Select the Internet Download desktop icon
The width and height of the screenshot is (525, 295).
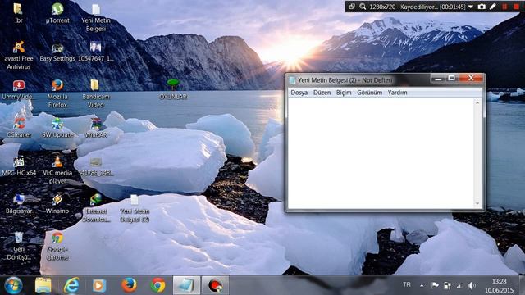[x=96, y=208]
